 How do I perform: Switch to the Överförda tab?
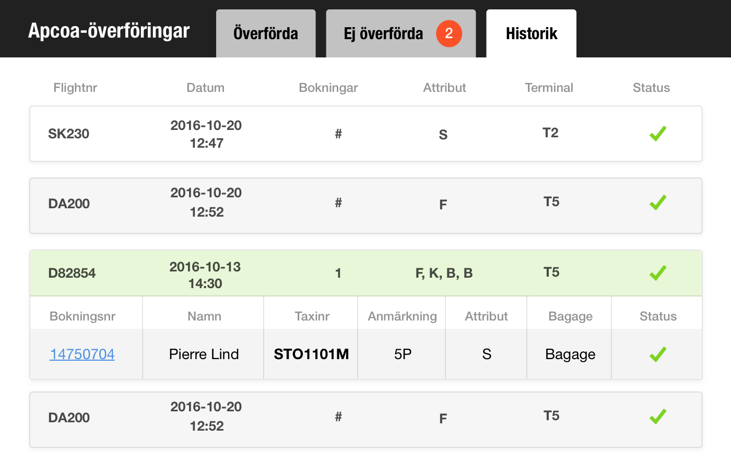266,33
